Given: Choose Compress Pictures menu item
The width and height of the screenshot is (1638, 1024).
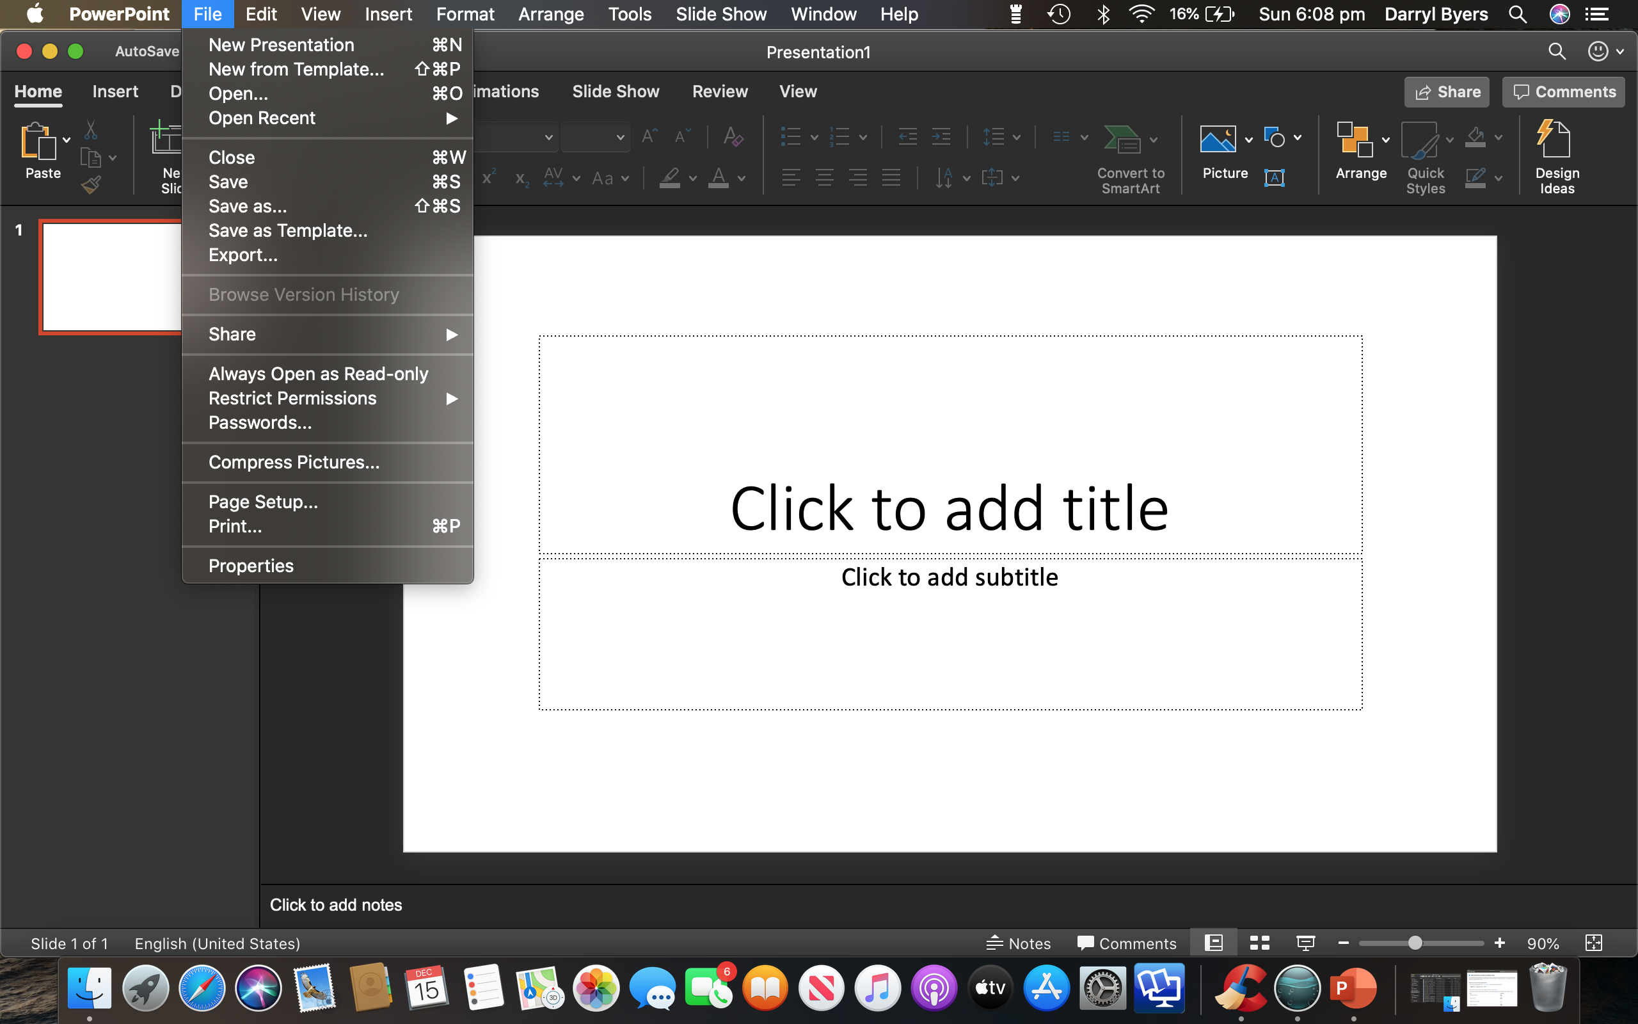Looking at the screenshot, I should coord(328,462).
